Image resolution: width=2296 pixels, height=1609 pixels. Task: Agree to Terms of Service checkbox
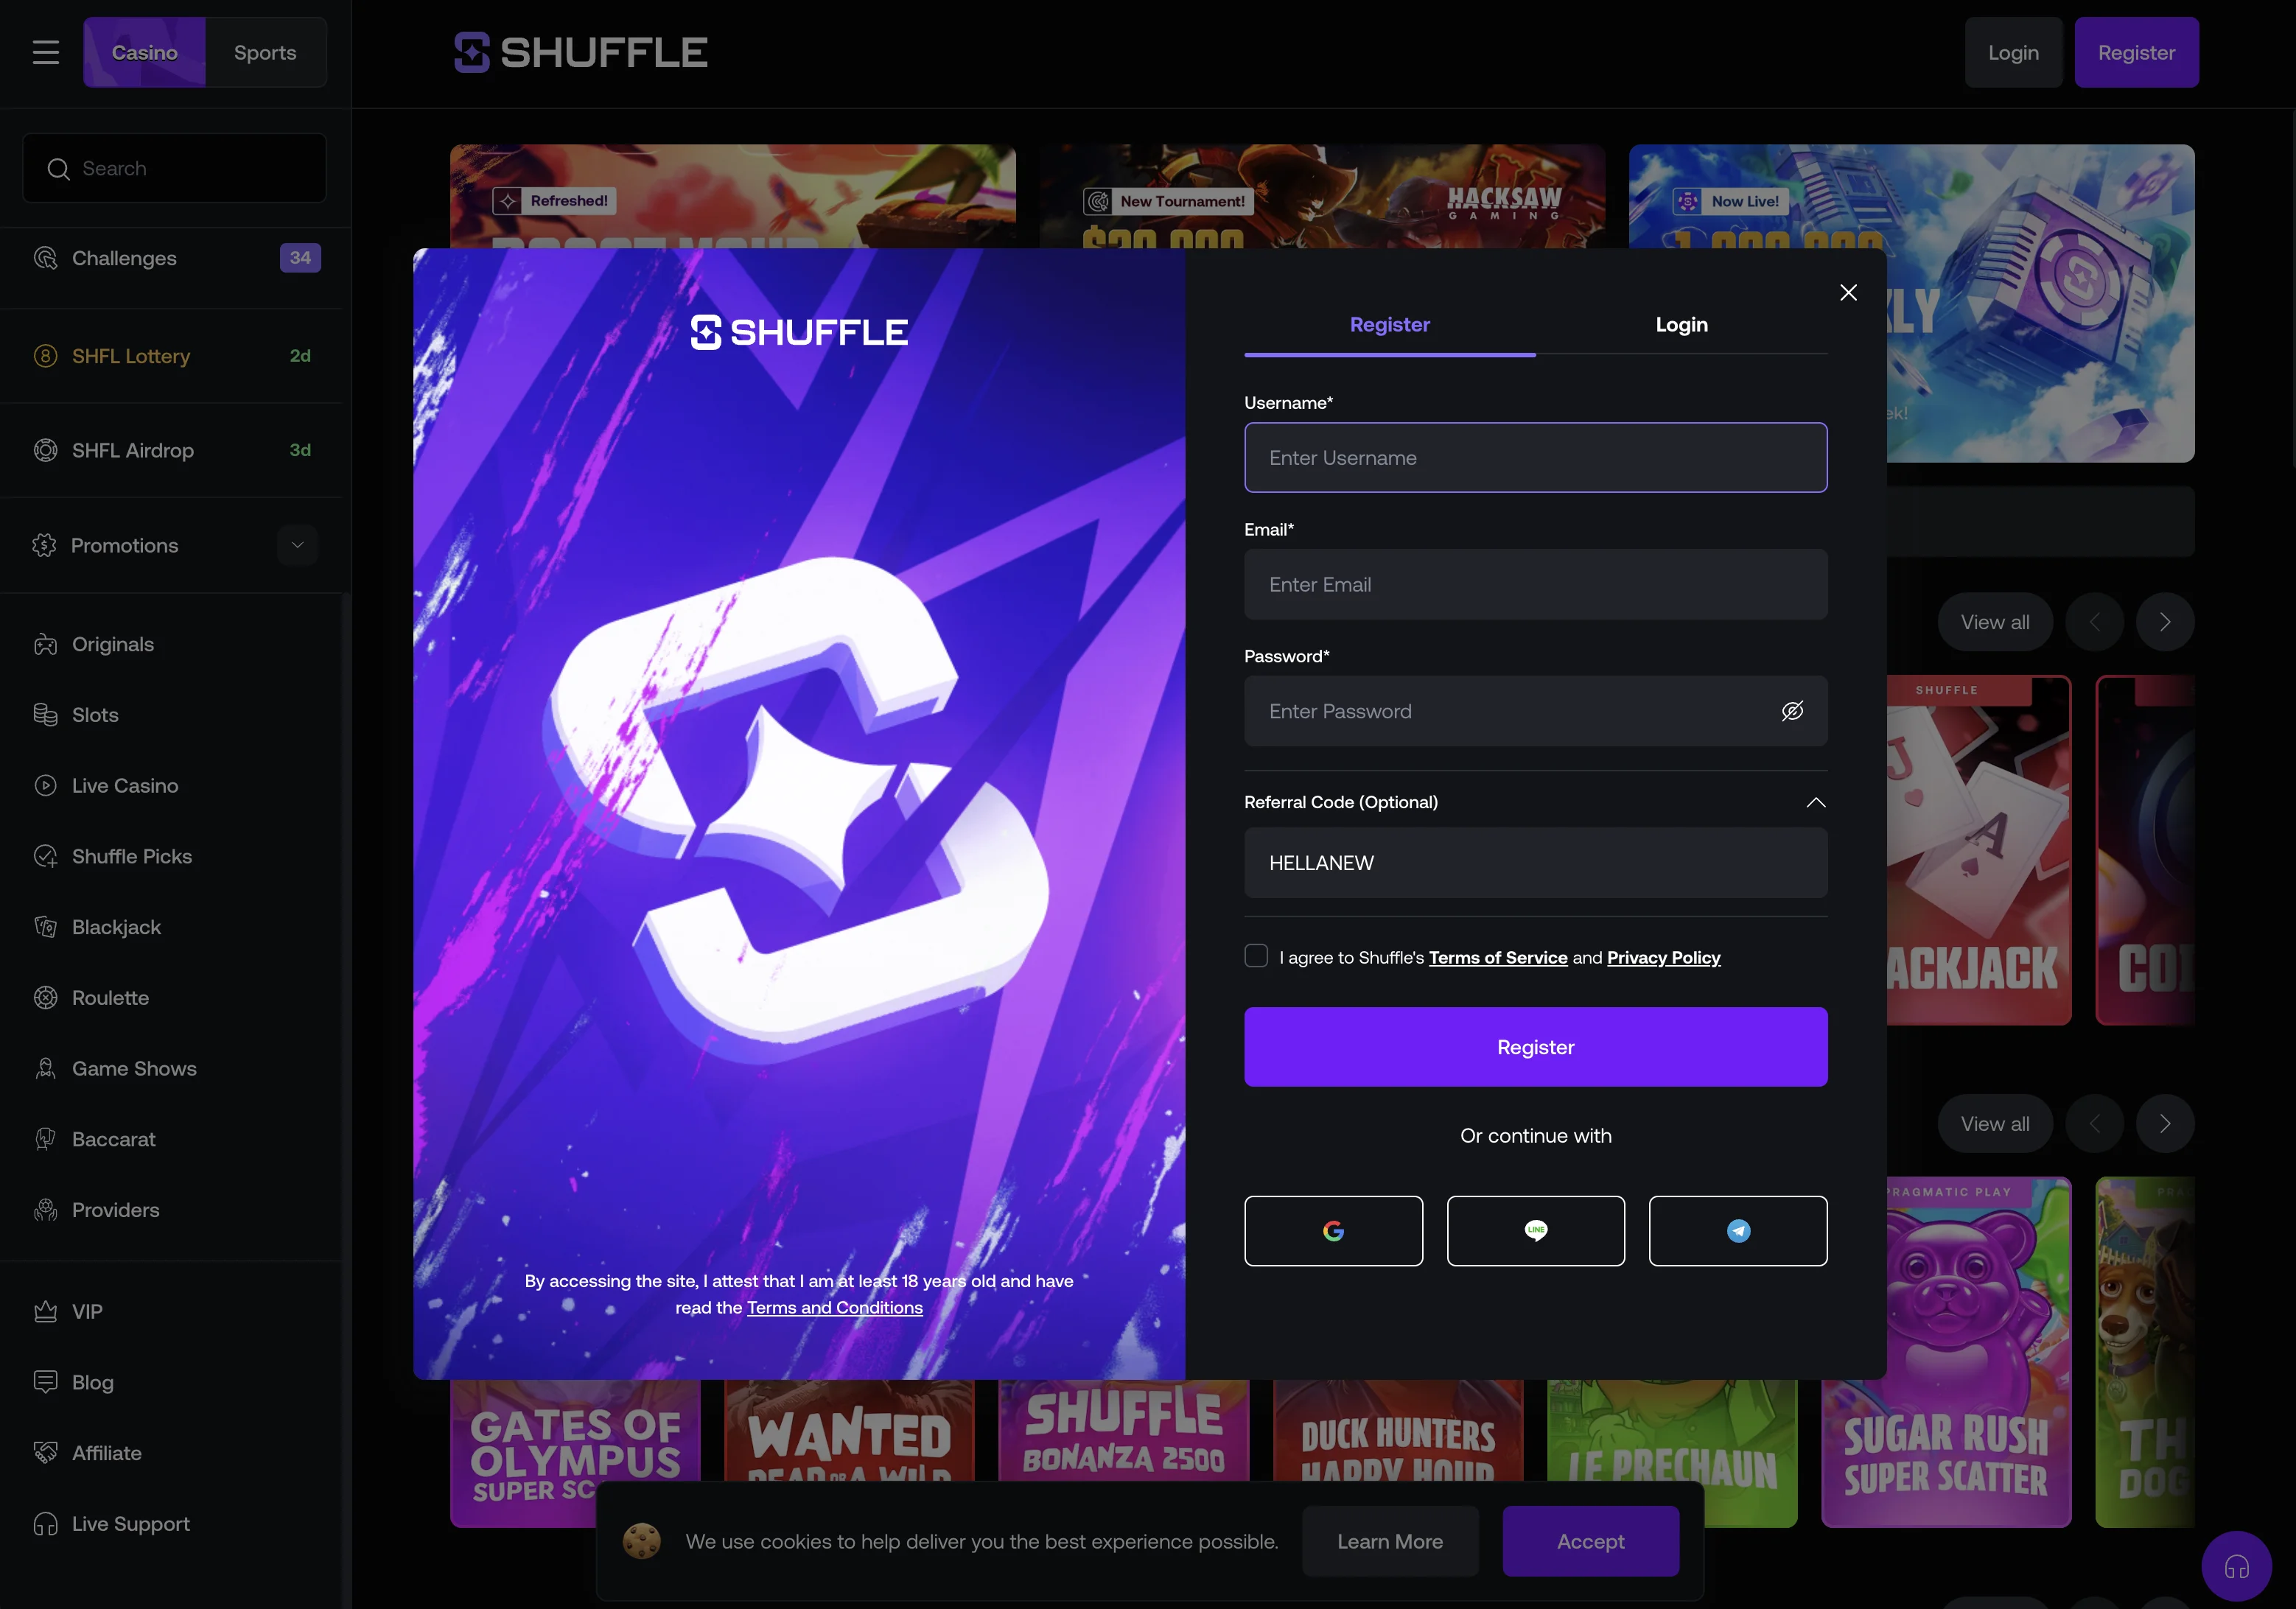pos(1256,956)
